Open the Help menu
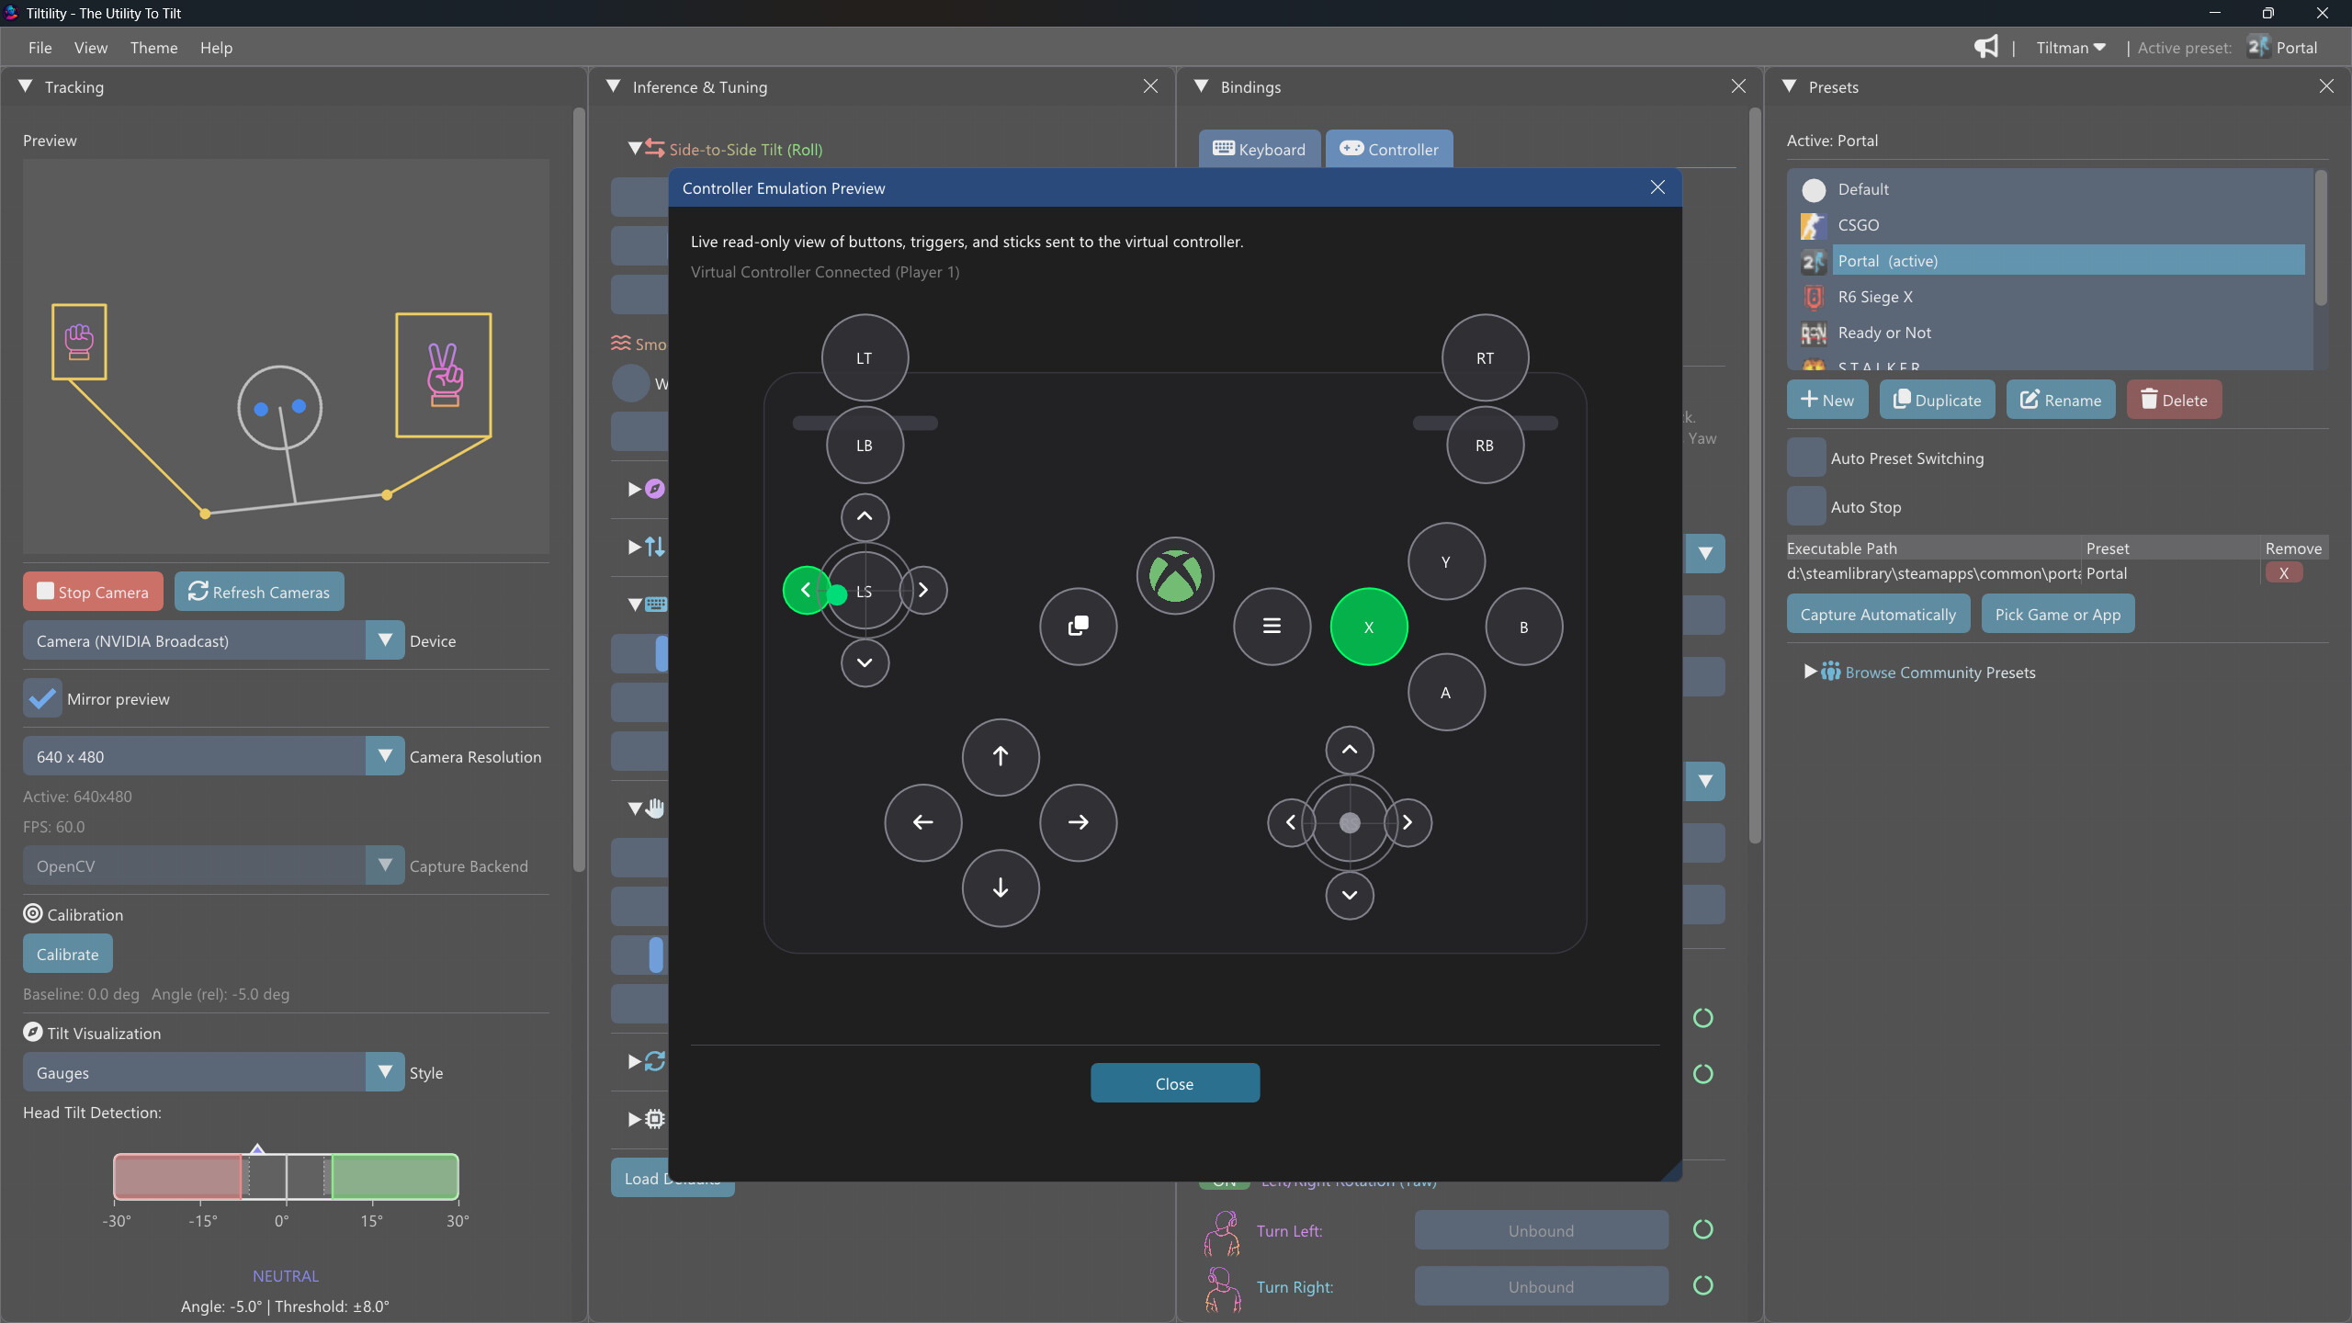This screenshot has height=1323, width=2352. [x=216, y=48]
